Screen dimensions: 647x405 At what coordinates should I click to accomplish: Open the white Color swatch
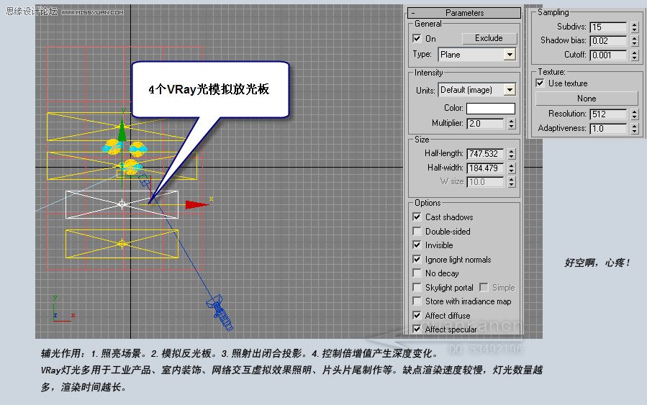coord(491,108)
